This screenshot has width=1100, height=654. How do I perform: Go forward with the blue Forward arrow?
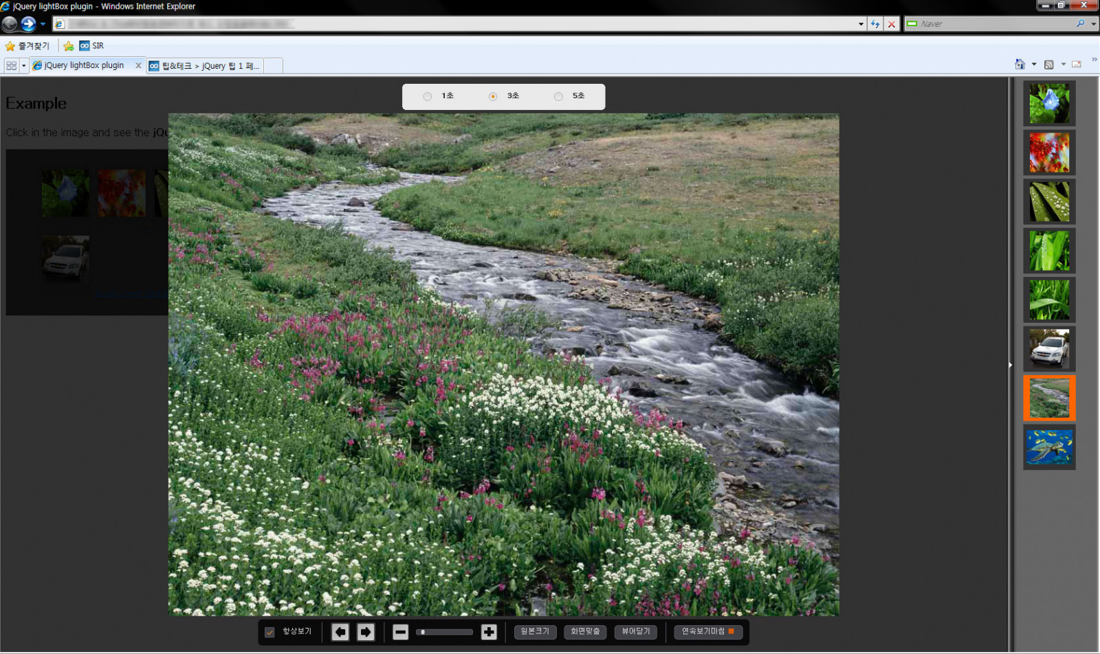click(x=28, y=24)
